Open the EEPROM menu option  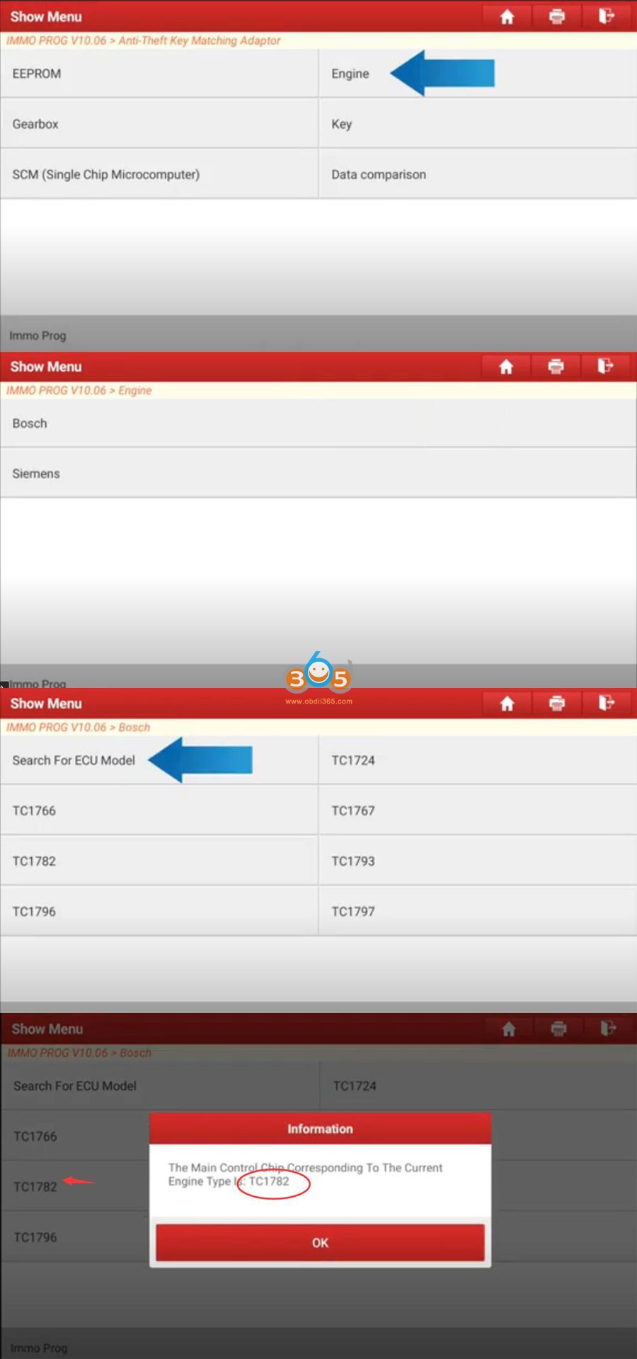coord(159,74)
